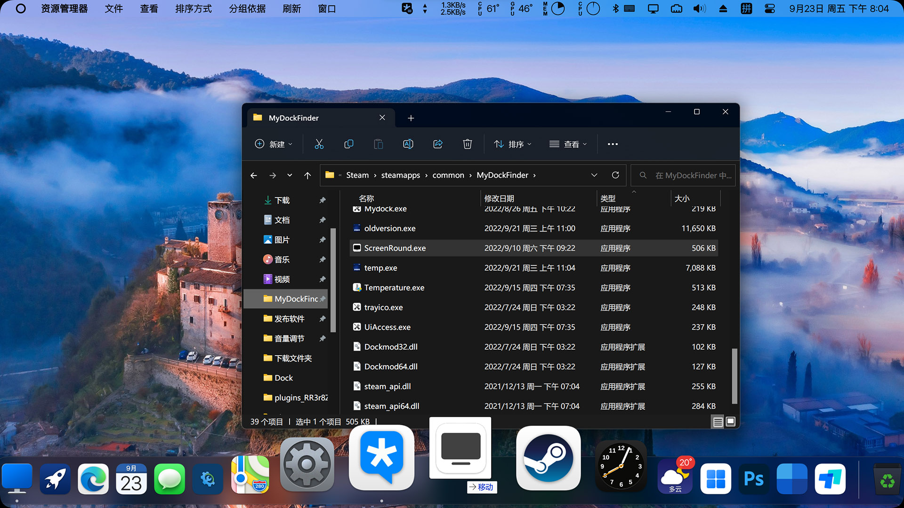Expand chevron after common in breadcrumb
The width and height of the screenshot is (904, 508).
click(x=470, y=175)
